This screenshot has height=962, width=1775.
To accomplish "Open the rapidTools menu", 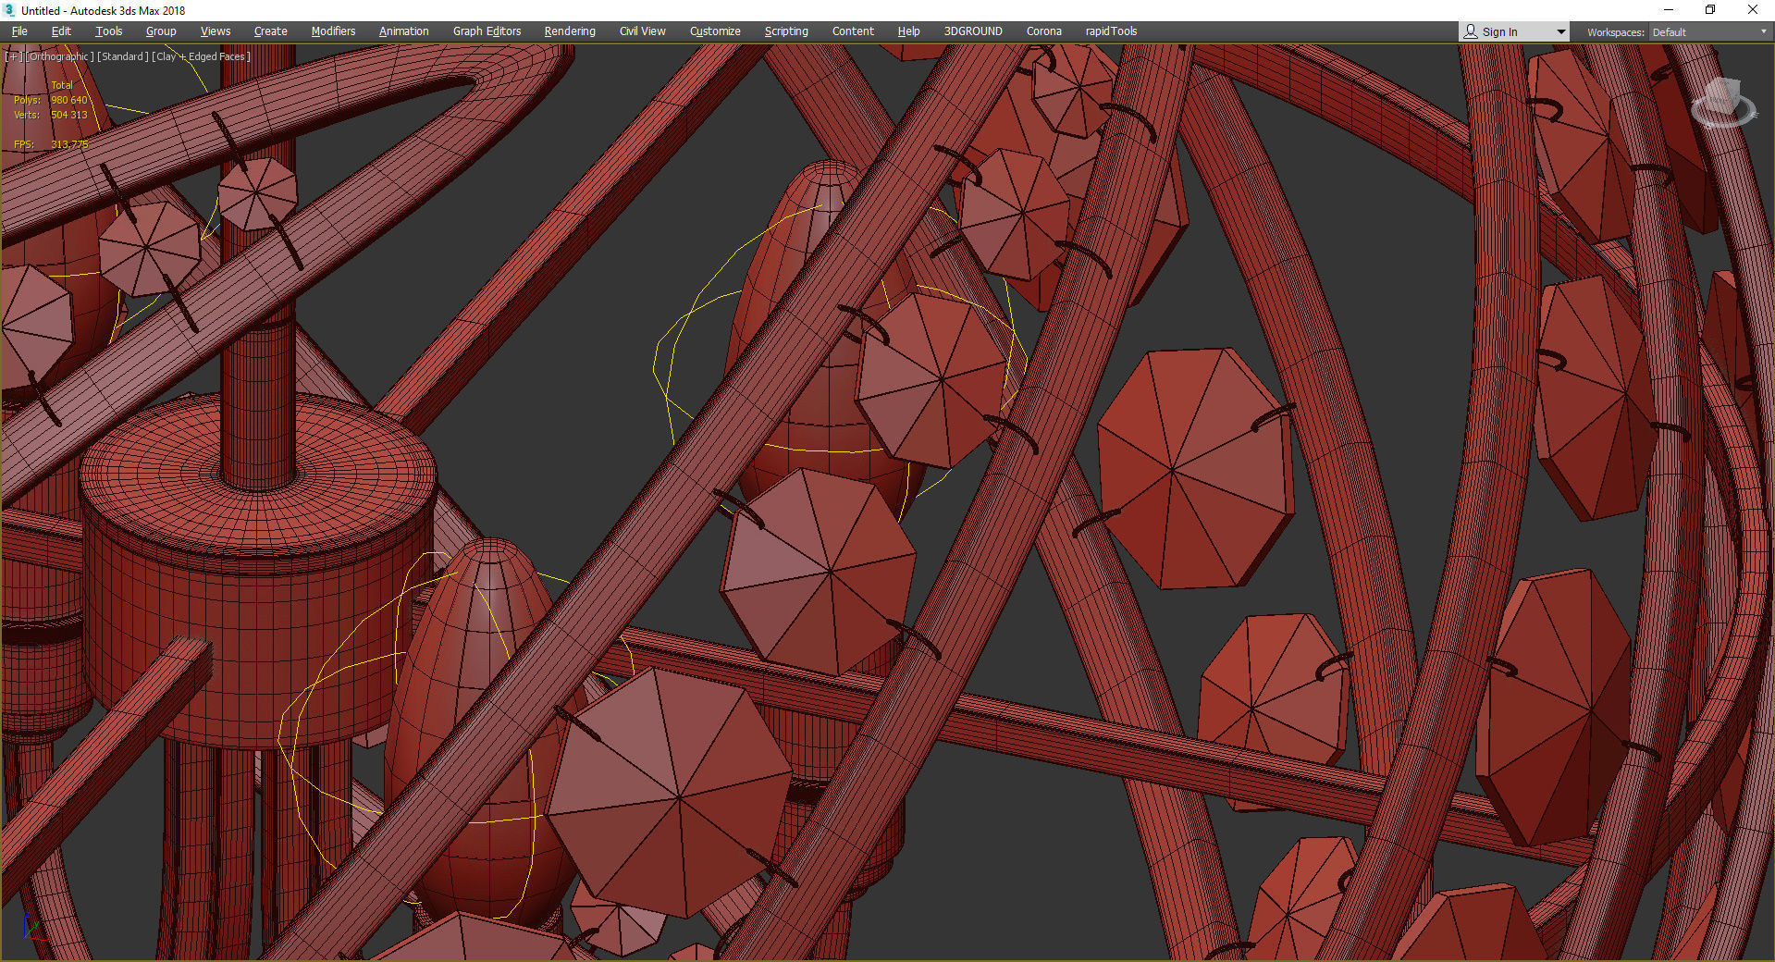I will [x=1111, y=31].
